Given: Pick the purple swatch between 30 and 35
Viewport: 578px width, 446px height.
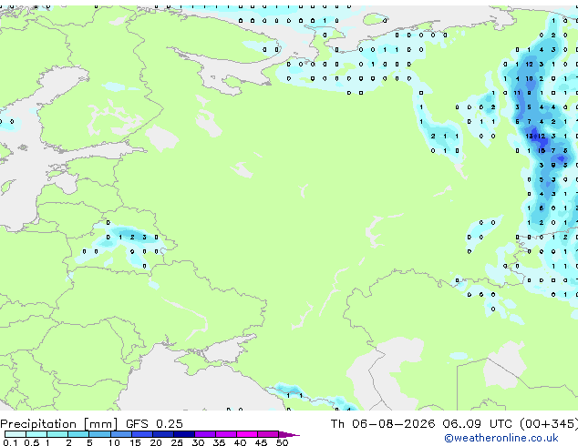Looking at the screenshot, I should click(x=205, y=434).
